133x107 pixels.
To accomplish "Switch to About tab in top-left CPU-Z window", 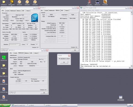I will click(x=28, y=11).
